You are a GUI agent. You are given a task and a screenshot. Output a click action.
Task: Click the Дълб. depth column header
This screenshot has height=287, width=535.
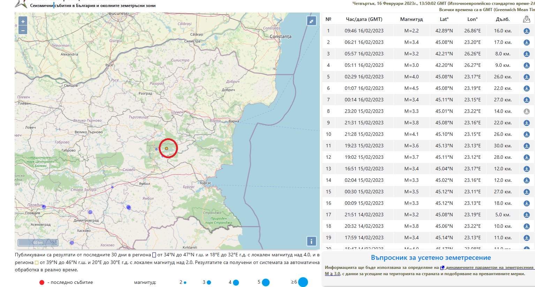[x=503, y=20]
